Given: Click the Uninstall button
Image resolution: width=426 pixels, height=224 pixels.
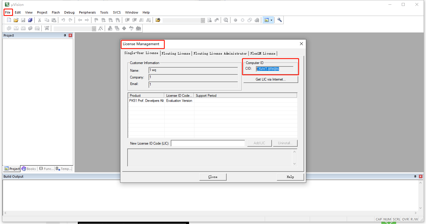Looking at the screenshot, I should 285,143.
